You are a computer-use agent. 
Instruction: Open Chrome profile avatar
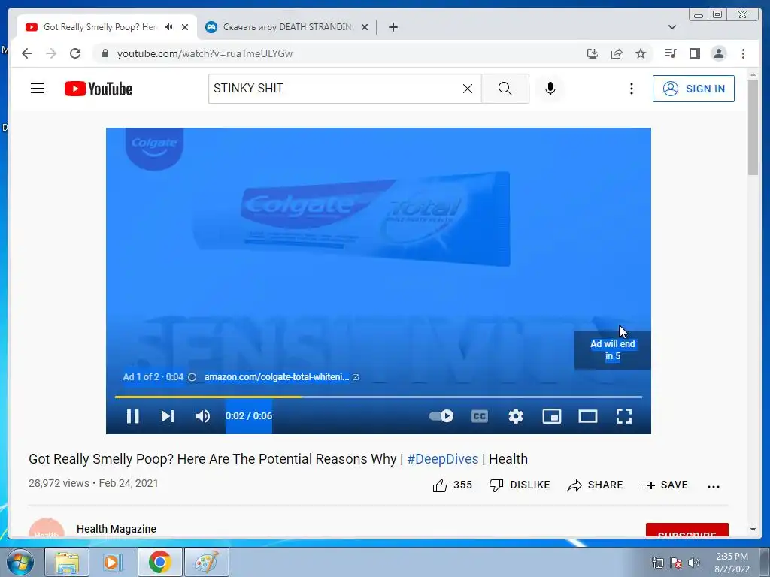718,53
